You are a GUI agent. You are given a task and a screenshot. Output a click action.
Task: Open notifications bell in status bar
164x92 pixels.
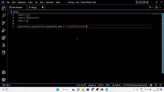point(160,85)
